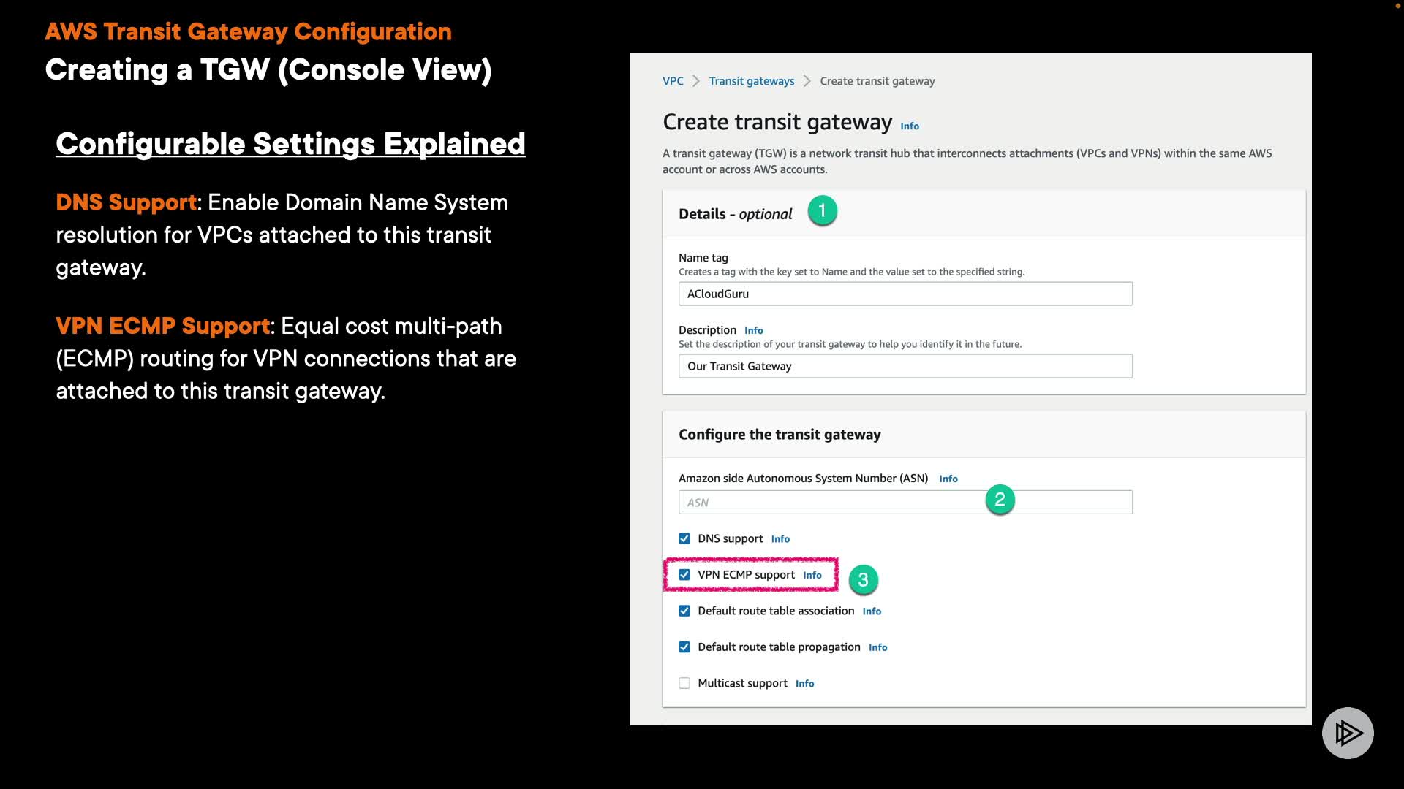
Task: Open Info link beside Description
Action: point(753,330)
